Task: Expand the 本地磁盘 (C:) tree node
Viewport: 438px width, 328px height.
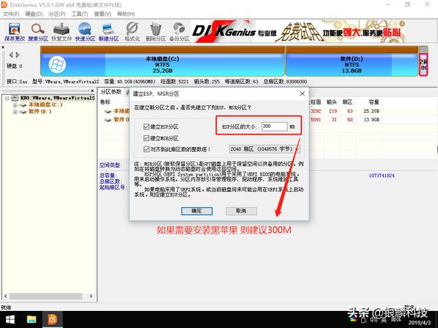Action: [x=15, y=105]
